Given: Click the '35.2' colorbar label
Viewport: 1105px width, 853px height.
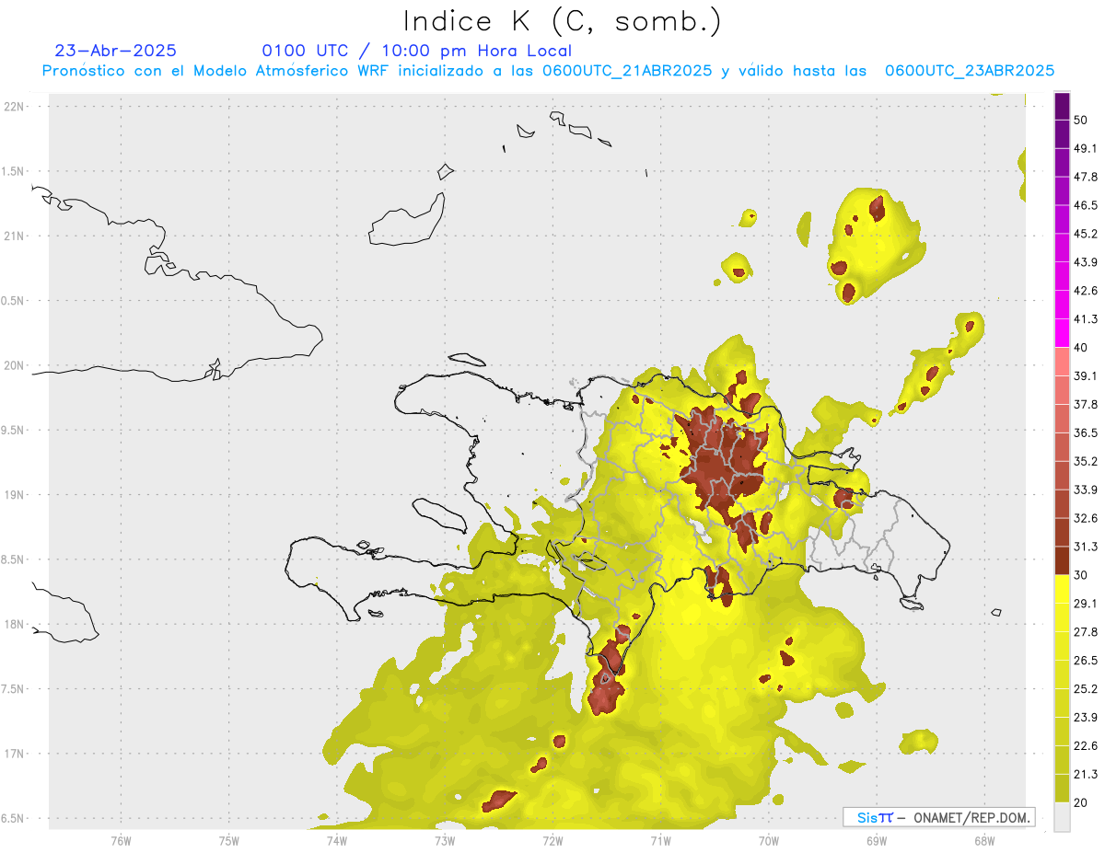Looking at the screenshot, I should (1086, 461).
